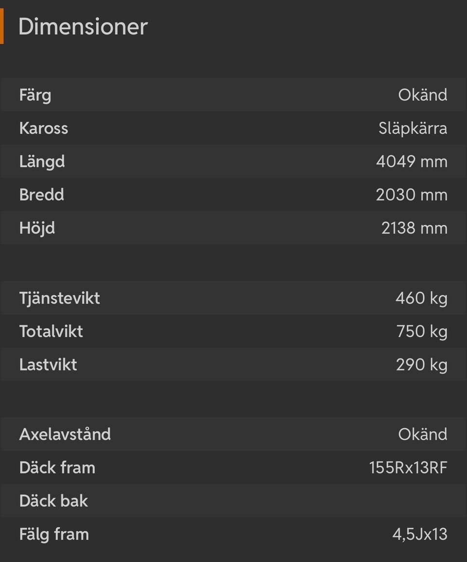Click the Tjänstevikt label

click(x=59, y=298)
